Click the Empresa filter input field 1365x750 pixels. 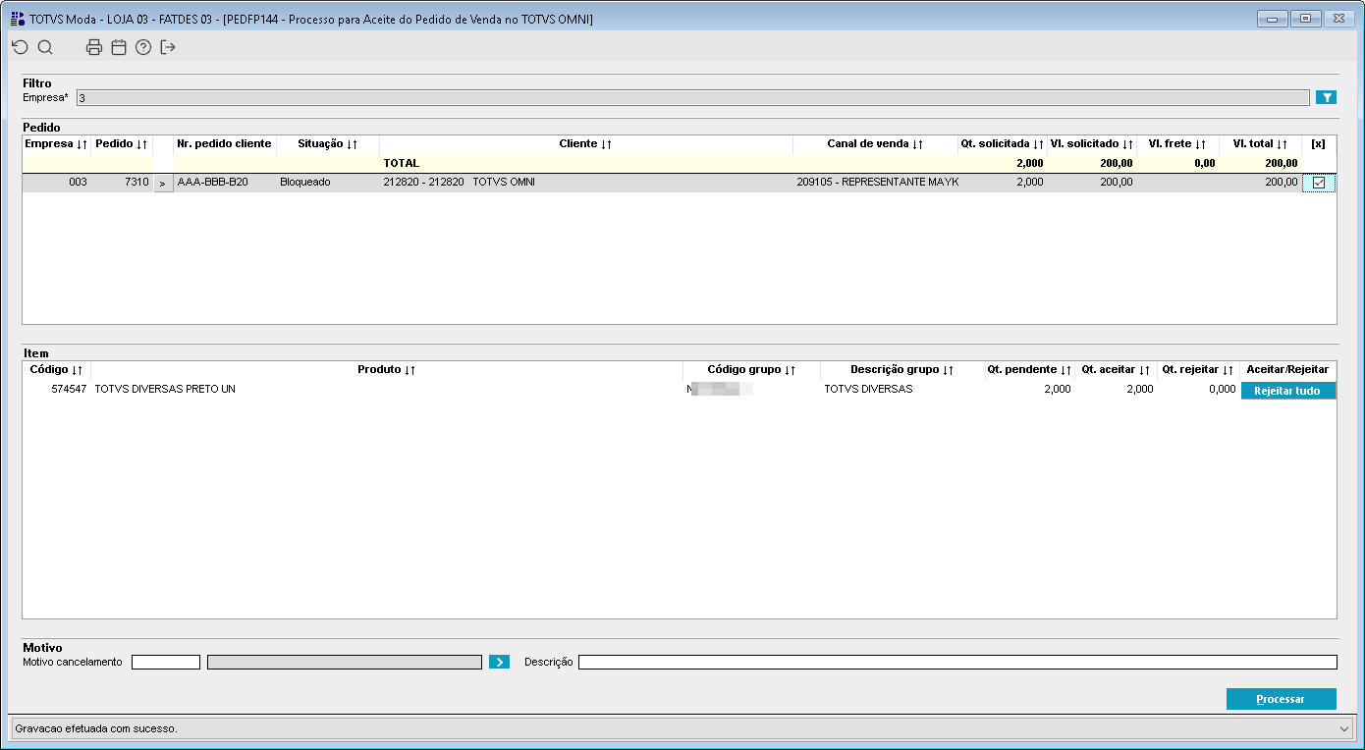[x=693, y=97]
